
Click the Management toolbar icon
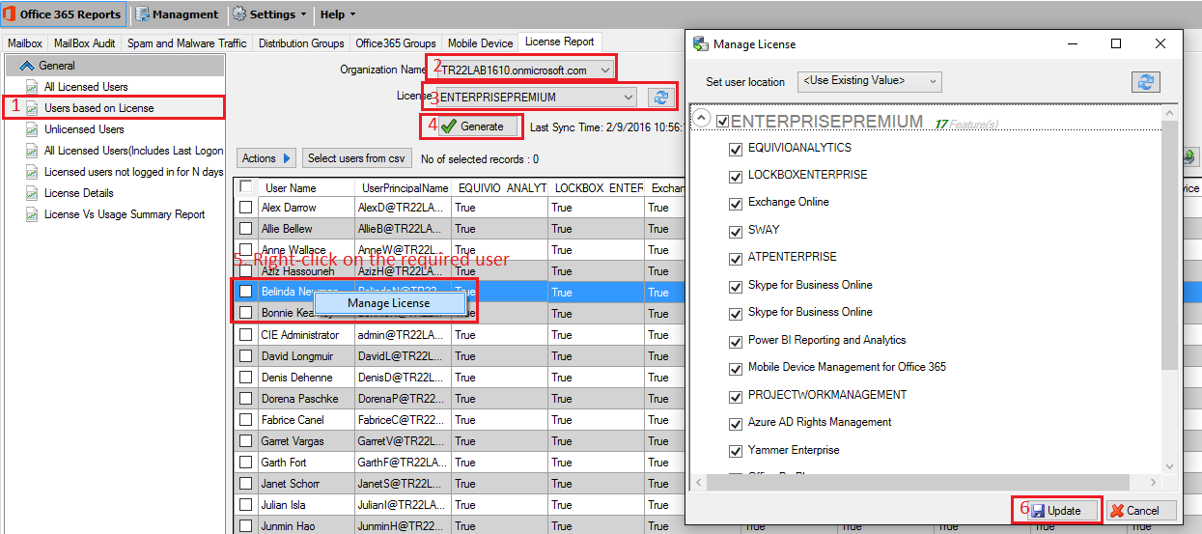pyautogui.click(x=143, y=14)
